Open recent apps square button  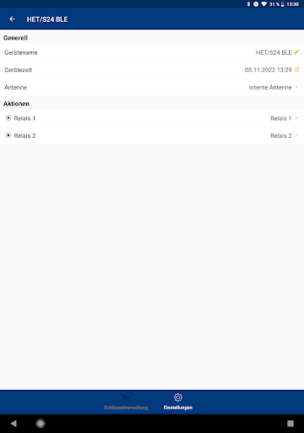290,424
